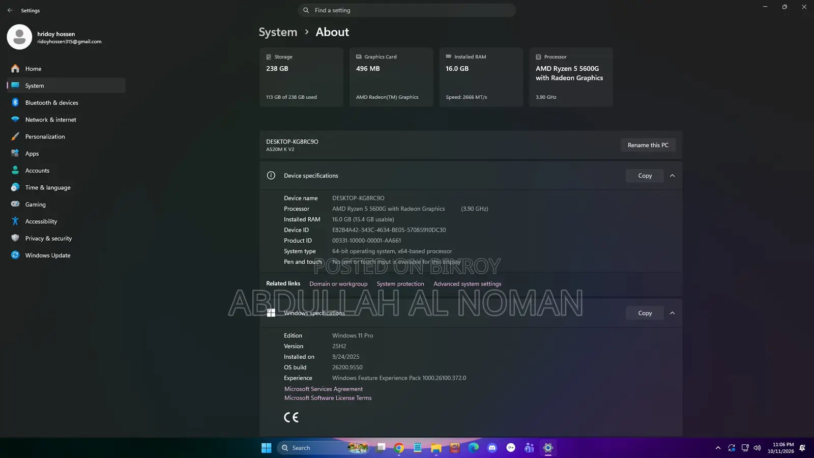Viewport: 814px width, 458px height.
Task: Focus the Find a setting search box
Action: [x=406, y=10]
